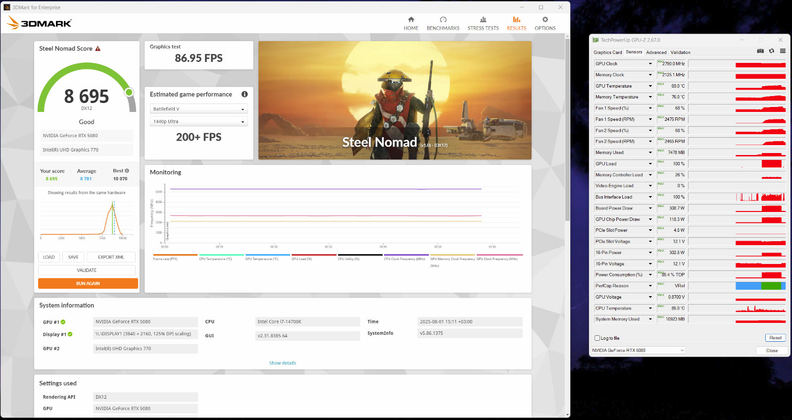The width and height of the screenshot is (792, 420).
Task: Click the info icon beside Best score
Action: point(127,171)
